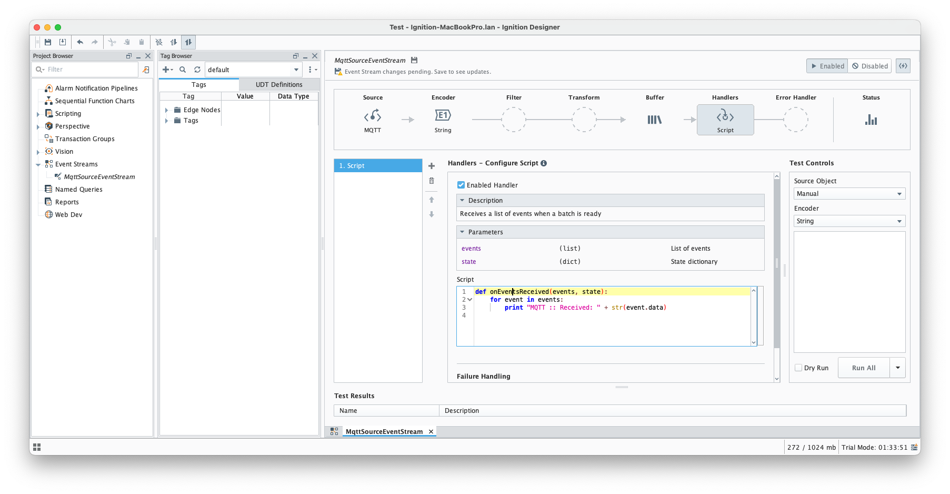Set event stream to Enabled
950x494 pixels.
tap(827, 66)
